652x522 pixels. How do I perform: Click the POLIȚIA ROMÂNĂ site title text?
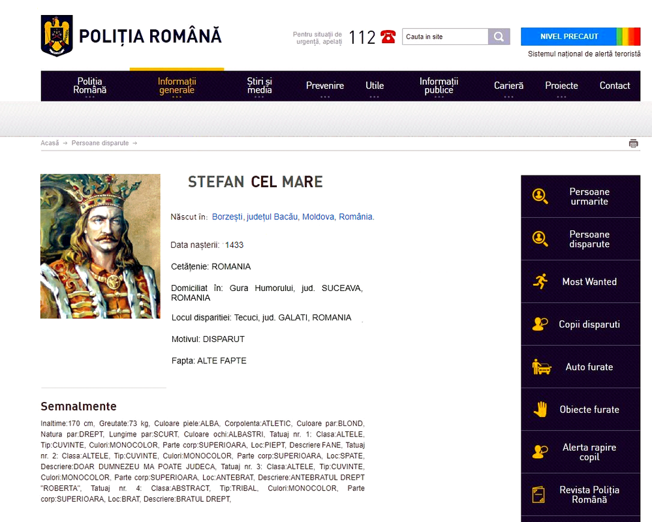tap(150, 36)
